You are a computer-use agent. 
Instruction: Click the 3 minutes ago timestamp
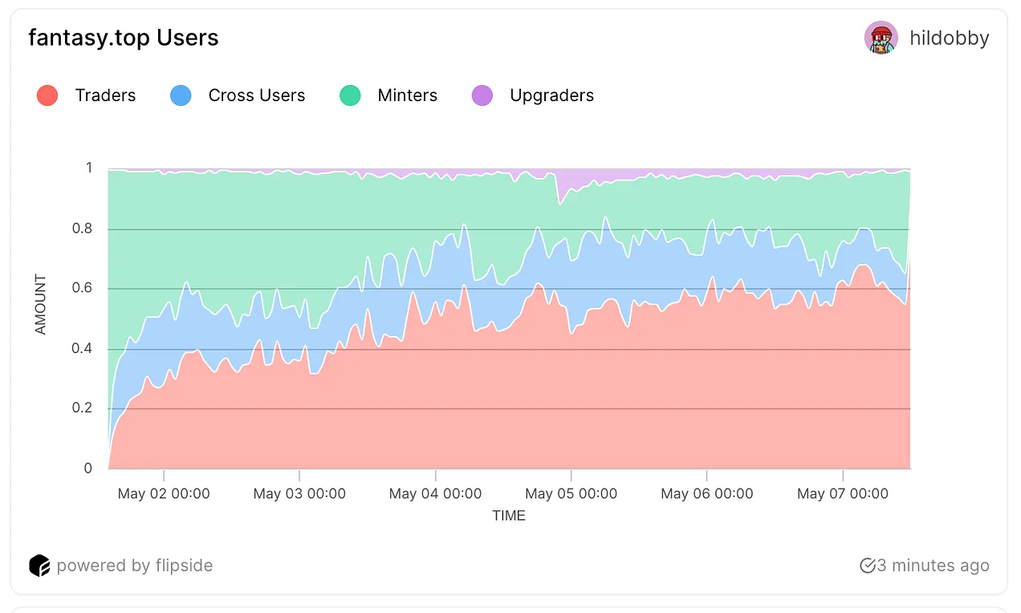[x=933, y=566]
